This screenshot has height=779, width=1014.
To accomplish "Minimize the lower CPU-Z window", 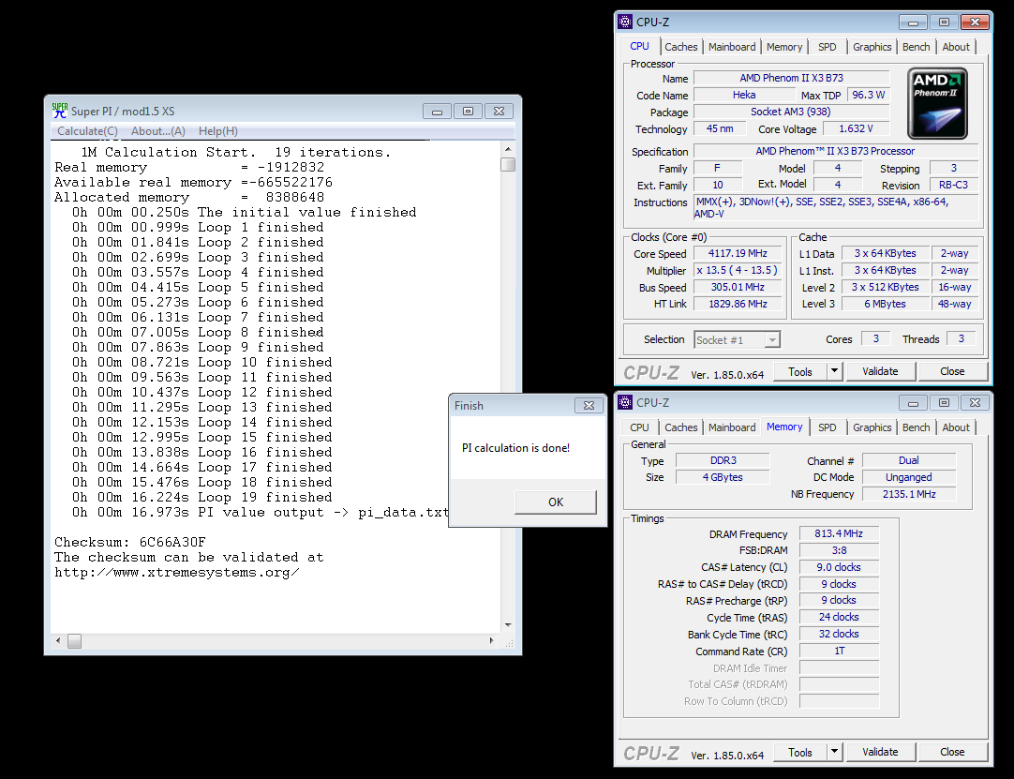I will (x=913, y=402).
